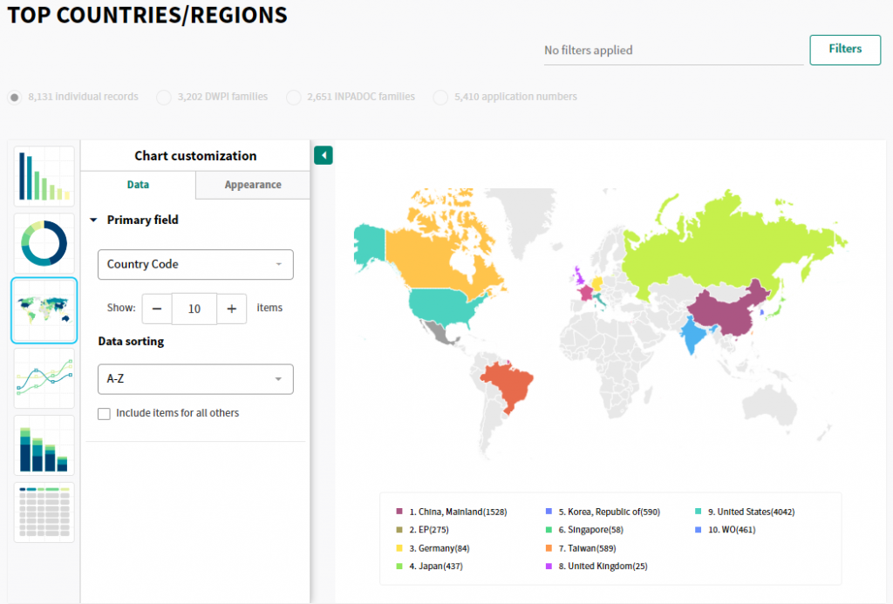This screenshot has height=604, width=893.
Task: Click the Germany legend color swatch
Action: click(399, 548)
